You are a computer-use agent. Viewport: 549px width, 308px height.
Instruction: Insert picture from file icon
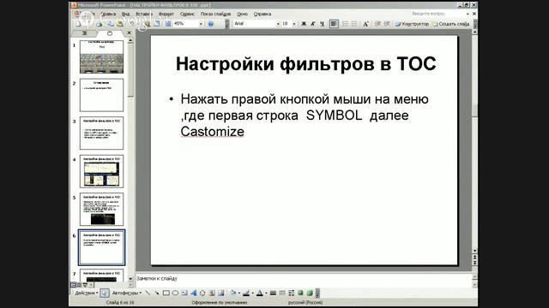click(x=220, y=293)
